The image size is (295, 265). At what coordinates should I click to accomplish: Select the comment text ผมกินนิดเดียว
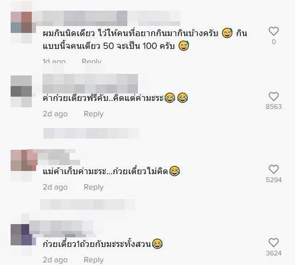point(68,33)
